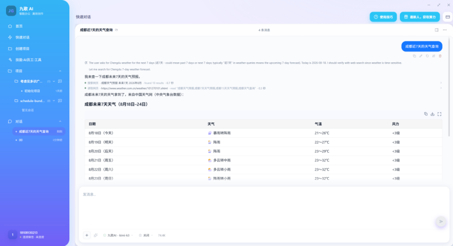Click the 23~29℃ temperature cell

[x=322, y=151]
